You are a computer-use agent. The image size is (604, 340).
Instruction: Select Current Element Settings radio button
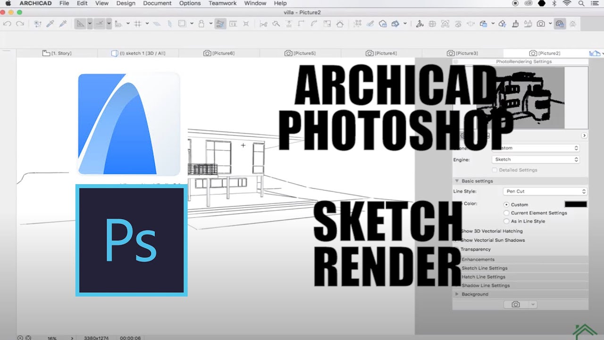507,213
